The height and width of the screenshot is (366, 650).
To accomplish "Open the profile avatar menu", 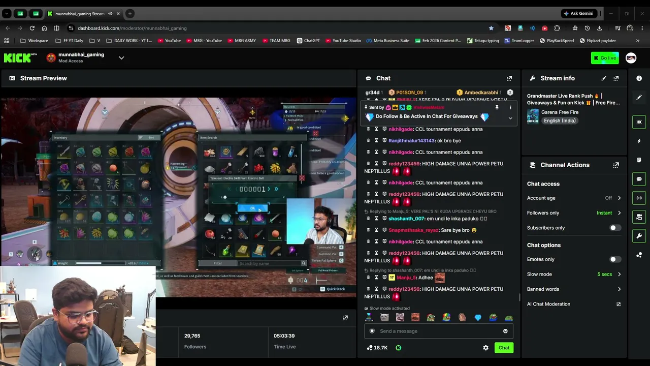I will [x=631, y=58].
